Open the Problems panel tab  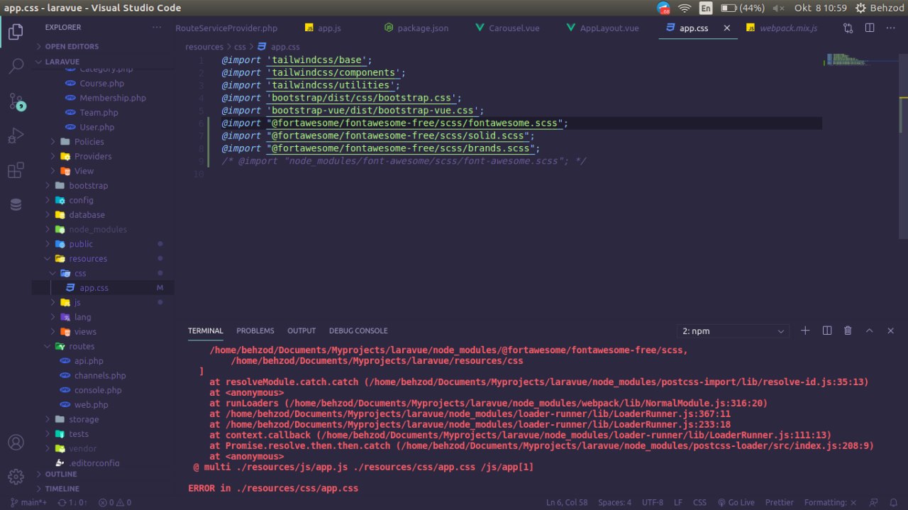(255, 331)
